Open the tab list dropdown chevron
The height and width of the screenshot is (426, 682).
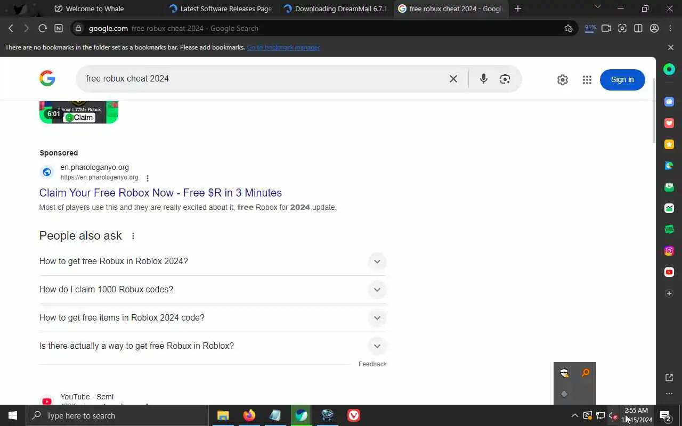coord(597,7)
